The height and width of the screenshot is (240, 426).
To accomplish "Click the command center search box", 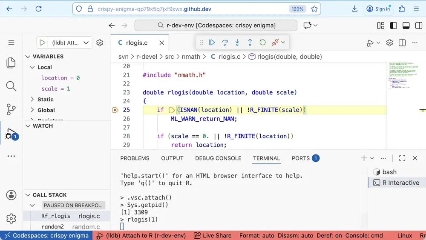I will 216,26.
